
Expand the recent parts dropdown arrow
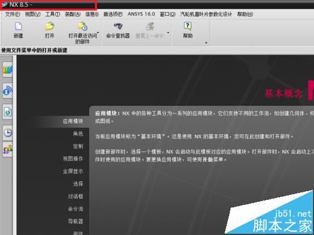(98, 33)
